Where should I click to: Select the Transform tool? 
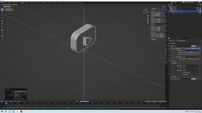coord(2,24)
